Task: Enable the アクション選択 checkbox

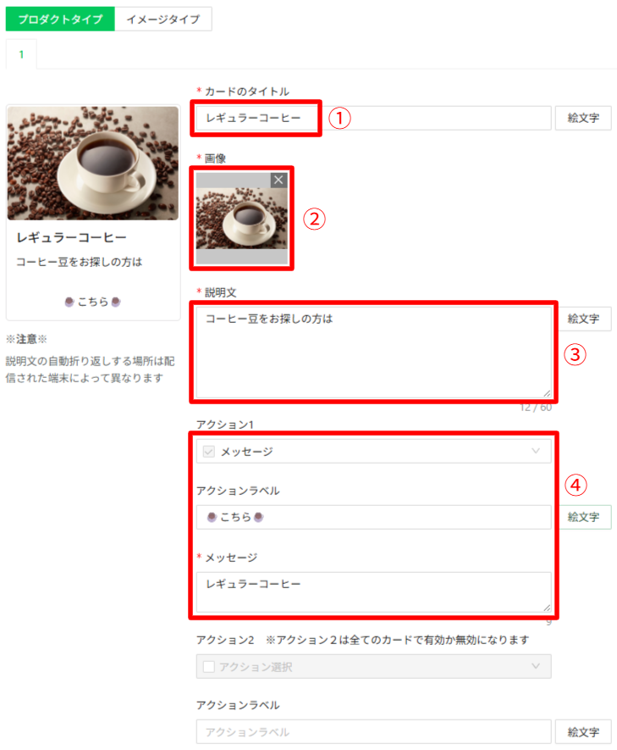Action: pos(209,667)
